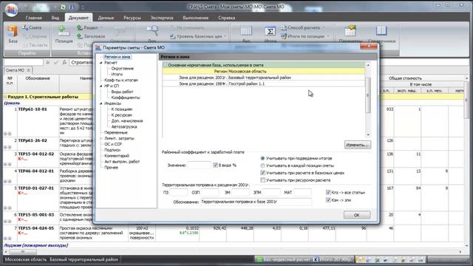Collapse the Индексы tree node

pyautogui.click(x=101, y=103)
